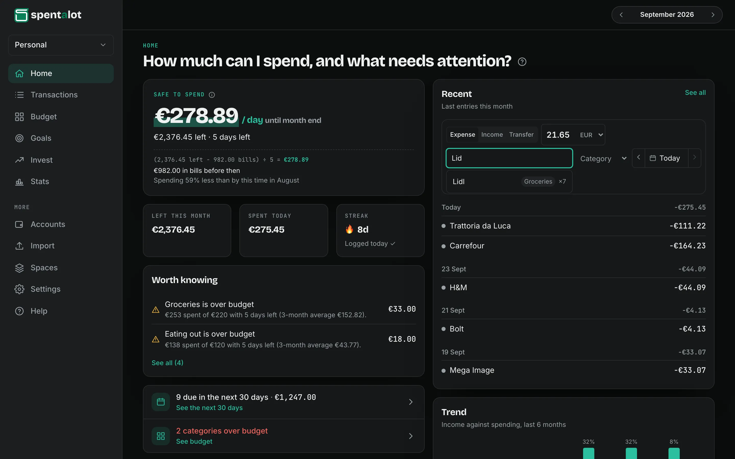The image size is (735, 459).
Task: Click the Transactions list icon
Action: coord(19,95)
